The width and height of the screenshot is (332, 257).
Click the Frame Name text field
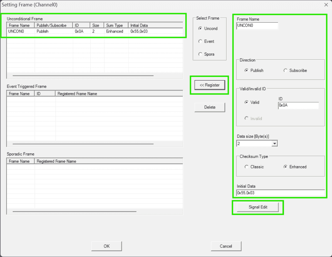click(257, 26)
